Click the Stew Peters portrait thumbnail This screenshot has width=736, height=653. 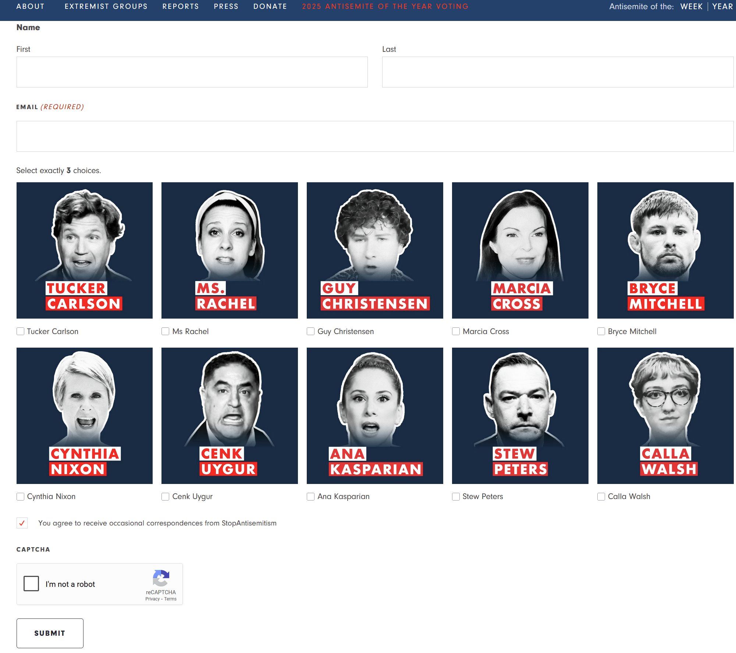(520, 415)
